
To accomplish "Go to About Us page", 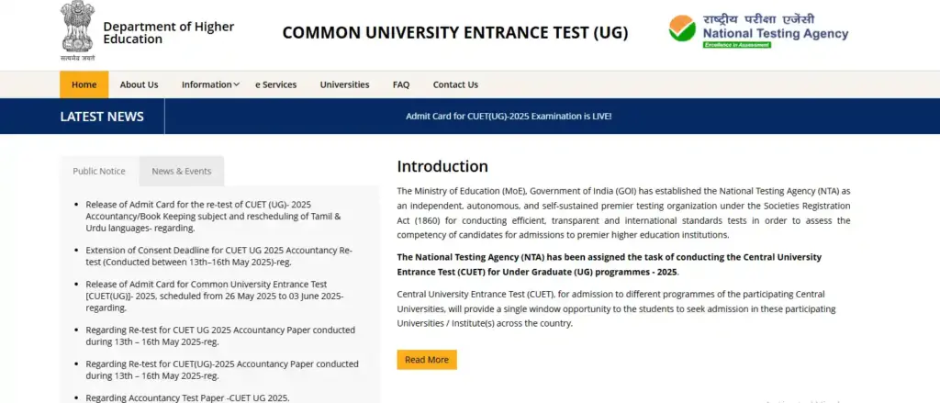I will (x=139, y=84).
